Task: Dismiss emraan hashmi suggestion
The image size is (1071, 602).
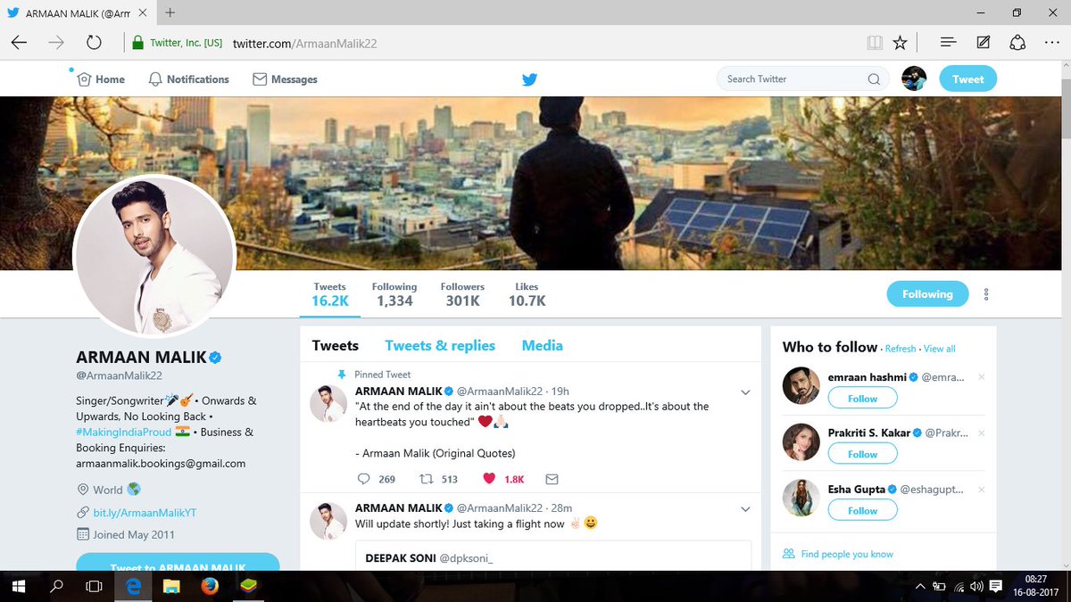Action: pyautogui.click(x=982, y=377)
